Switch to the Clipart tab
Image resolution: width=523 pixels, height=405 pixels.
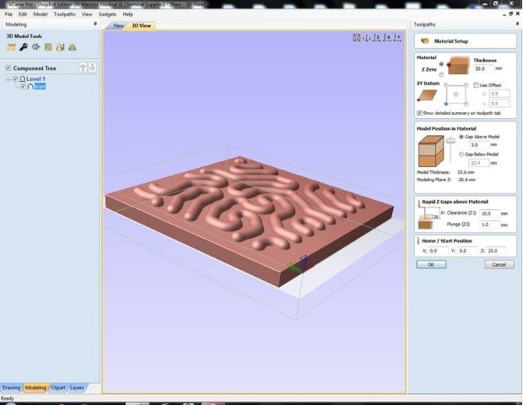tap(58, 387)
